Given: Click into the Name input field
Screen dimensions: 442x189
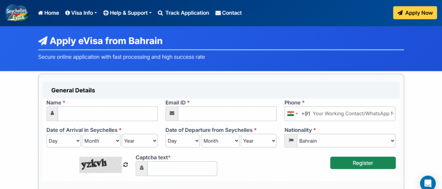Looking at the screenshot, I should (107, 114).
